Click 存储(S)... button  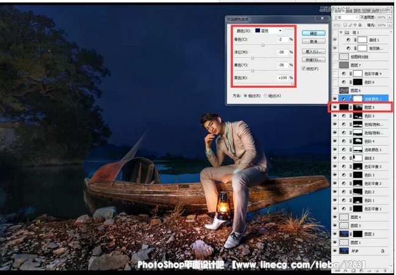point(314,60)
